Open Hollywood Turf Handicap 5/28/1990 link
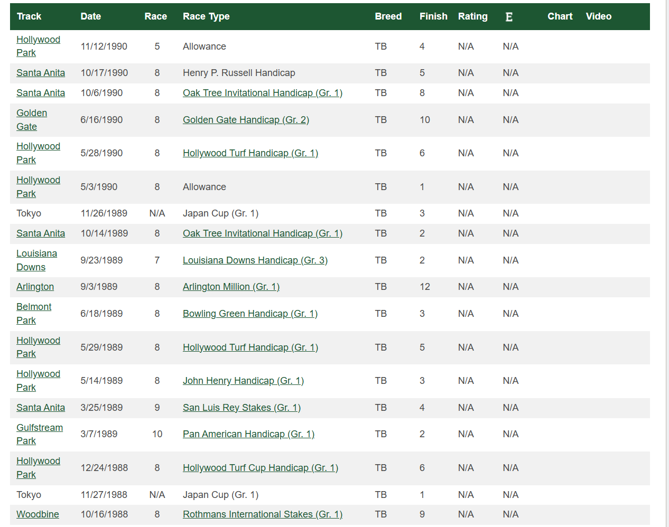 click(250, 153)
